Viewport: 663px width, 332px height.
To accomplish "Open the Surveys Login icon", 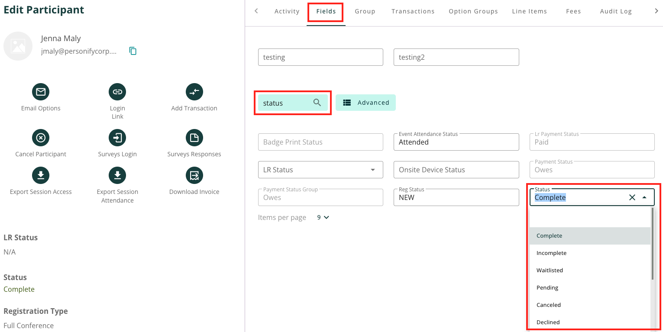I will coord(117,138).
